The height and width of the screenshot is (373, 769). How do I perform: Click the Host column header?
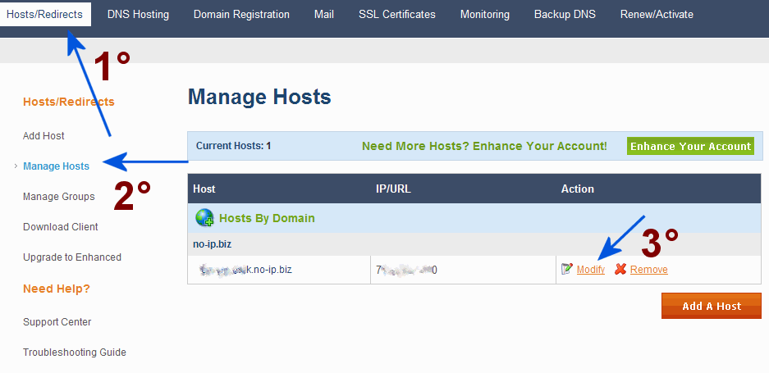coord(204,189)
